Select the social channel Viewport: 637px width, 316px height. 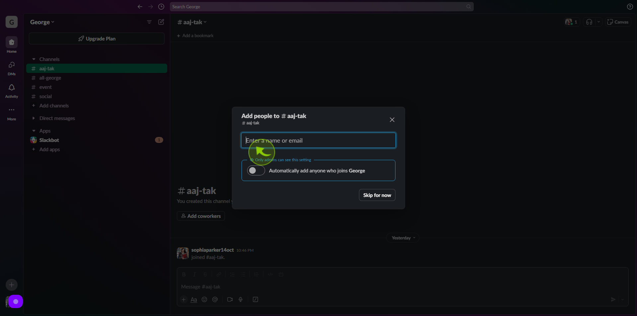97,96
